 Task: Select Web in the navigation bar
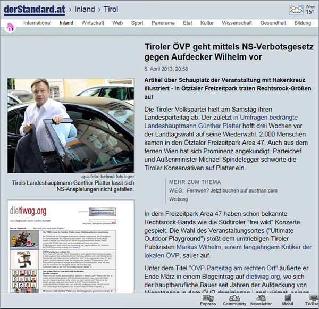tap(117, 23)
